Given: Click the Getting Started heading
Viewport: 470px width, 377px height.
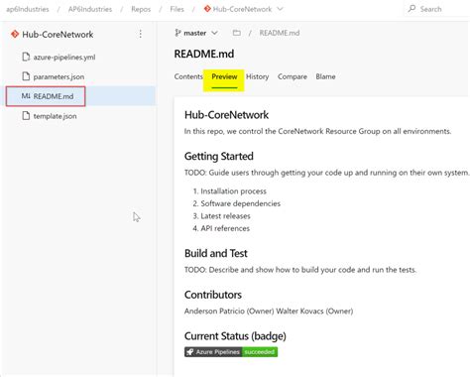Looking at the screenshot, I should (x=219, y=156).
